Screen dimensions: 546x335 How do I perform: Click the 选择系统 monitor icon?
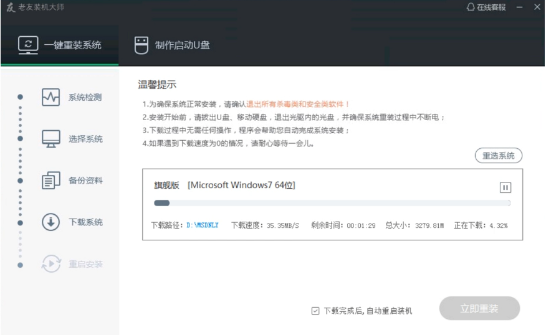[x=51, y=139]
